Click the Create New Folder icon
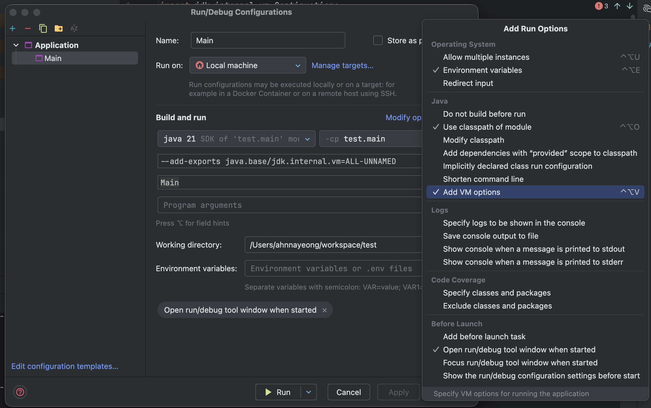The width and height of the screenshot is (651, 408). click(58, 28)
